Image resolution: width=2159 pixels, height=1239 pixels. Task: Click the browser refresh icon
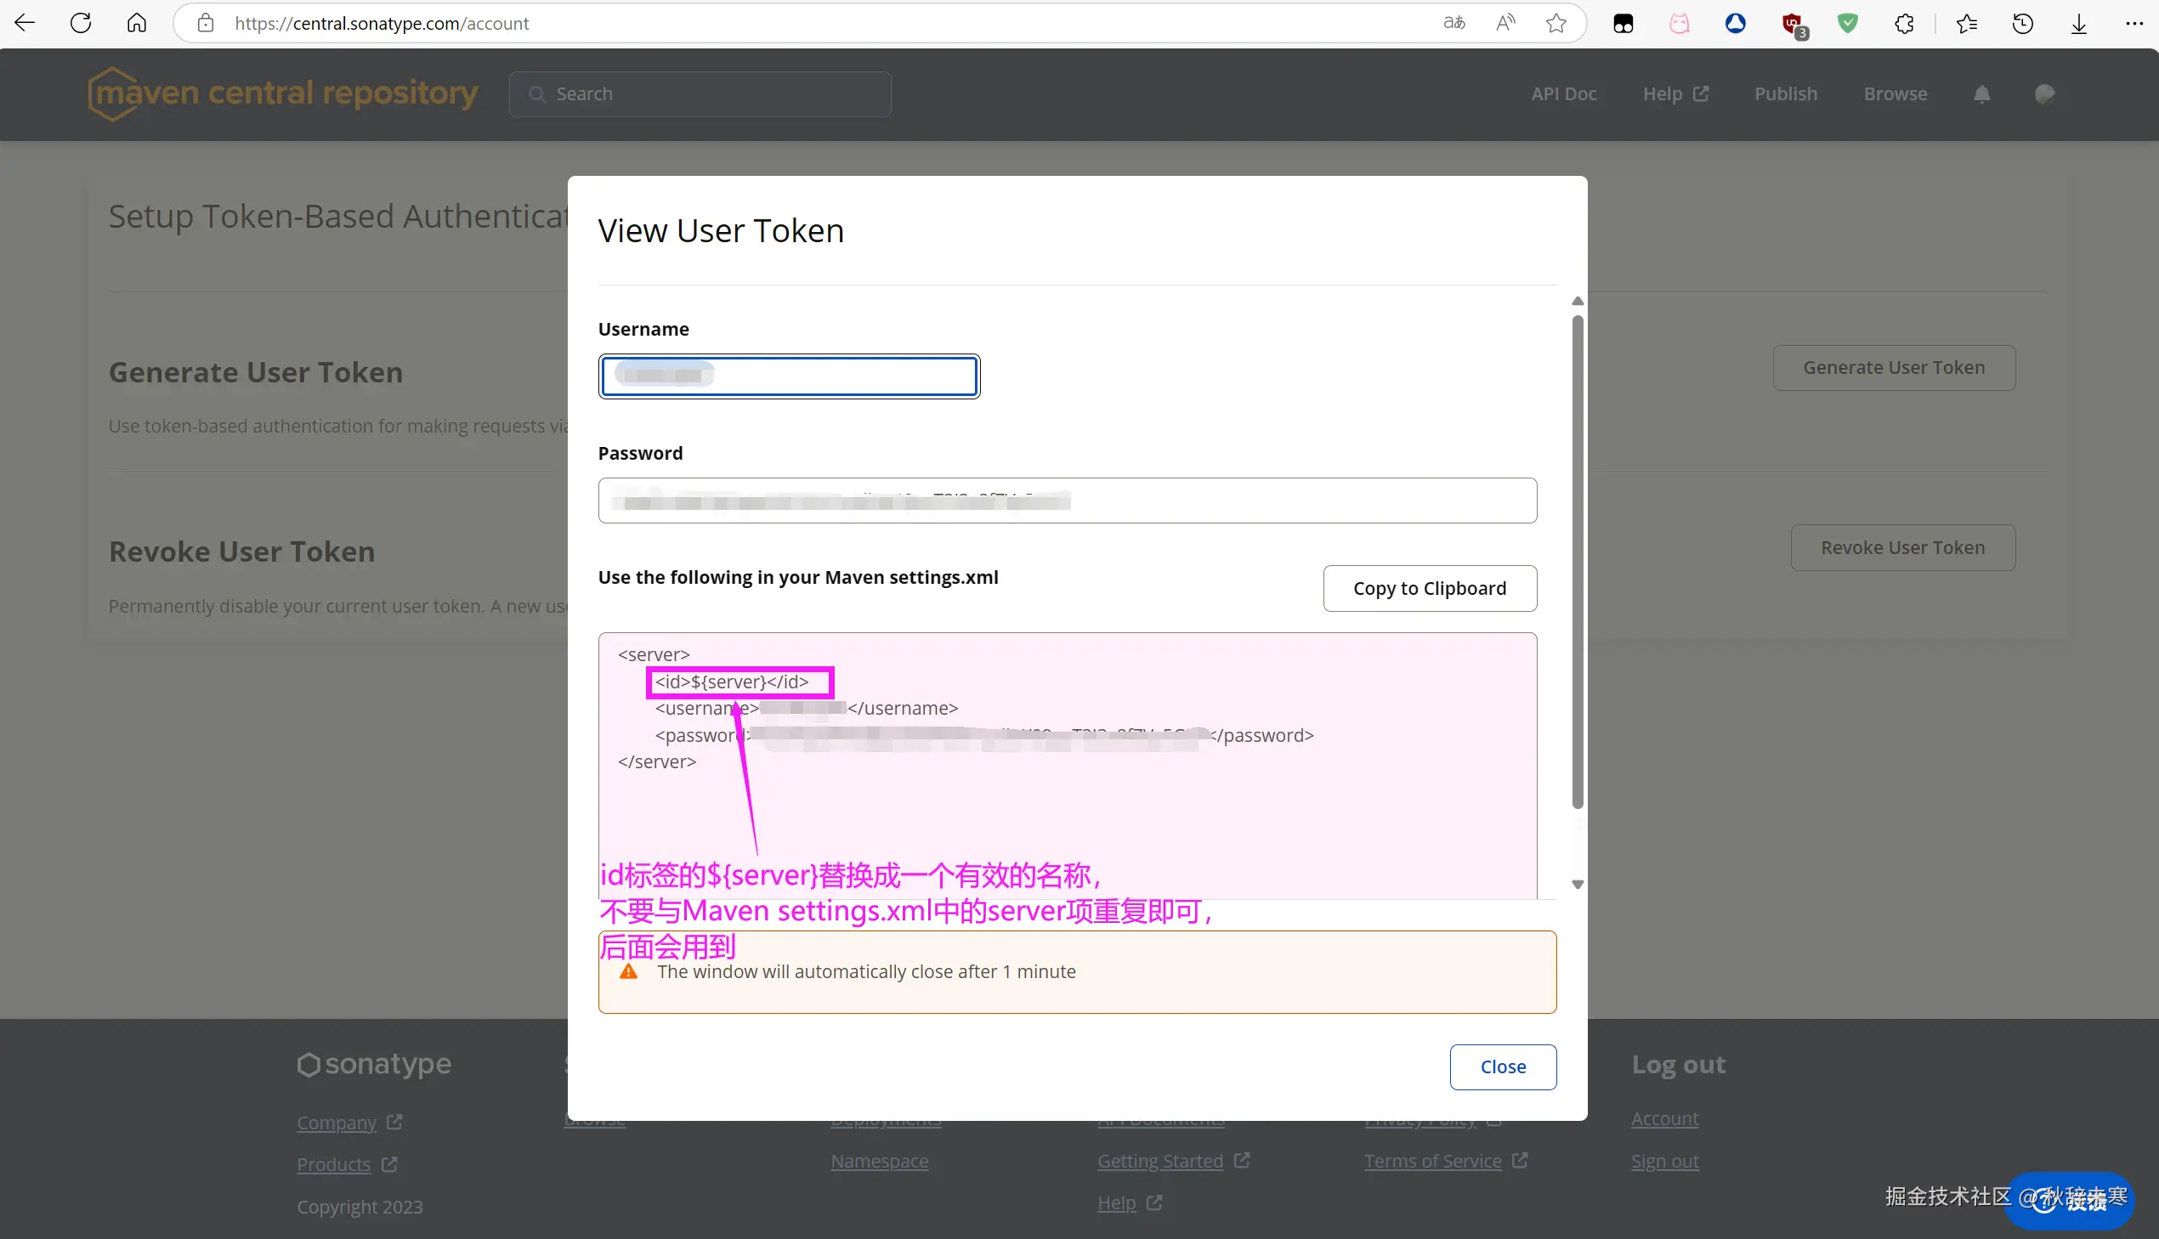81,23
